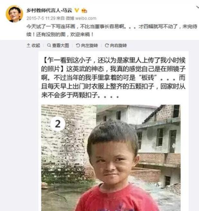Viewport: 199px width, 211px height.
Task: Click the magnifier icon for view large
Action: point(49,45)
